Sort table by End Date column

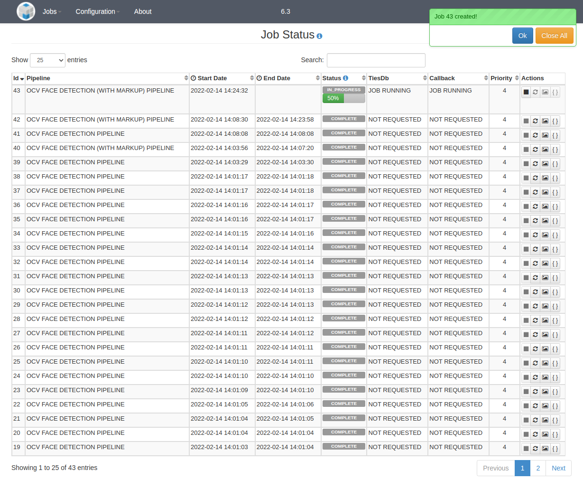288,78
